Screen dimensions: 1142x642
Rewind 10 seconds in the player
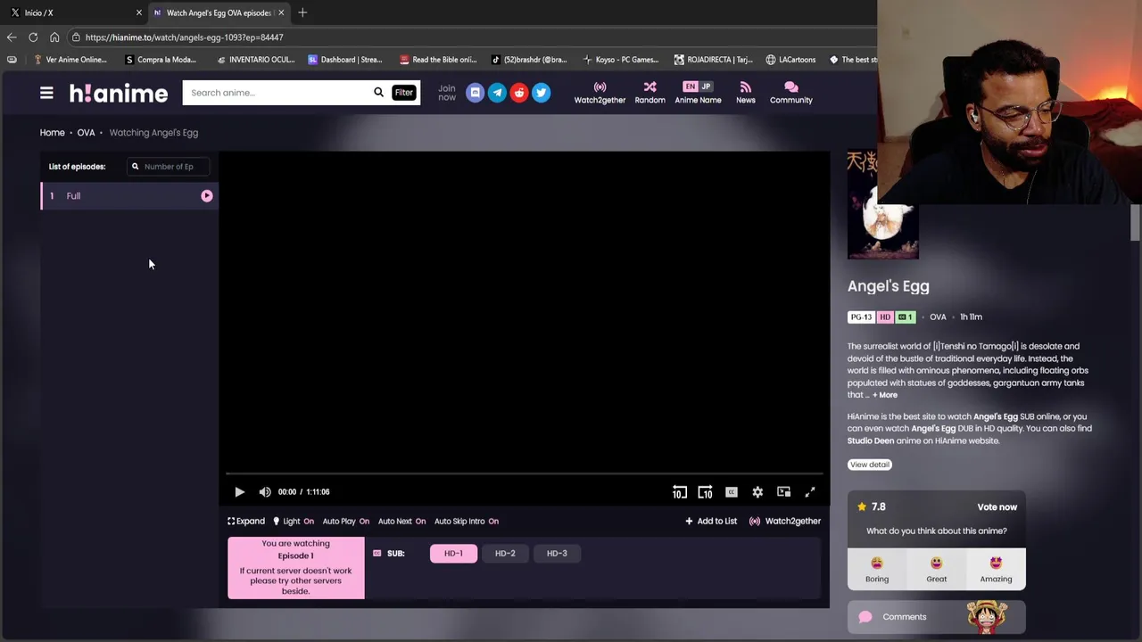[680, 492]
